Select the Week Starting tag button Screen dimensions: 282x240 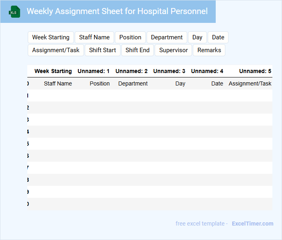[51, 37]
